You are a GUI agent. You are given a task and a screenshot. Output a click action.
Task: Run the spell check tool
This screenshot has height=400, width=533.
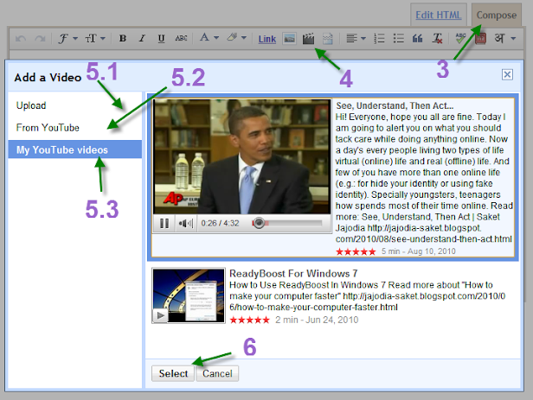point(460,38)
